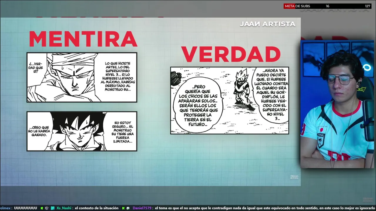Click the Kick badge before Xs_Nashi
The image size is (376, 211).
(x=42, y=208)
